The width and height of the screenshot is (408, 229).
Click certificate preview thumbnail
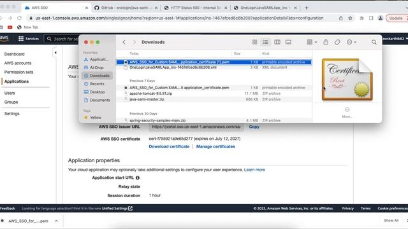347,79
